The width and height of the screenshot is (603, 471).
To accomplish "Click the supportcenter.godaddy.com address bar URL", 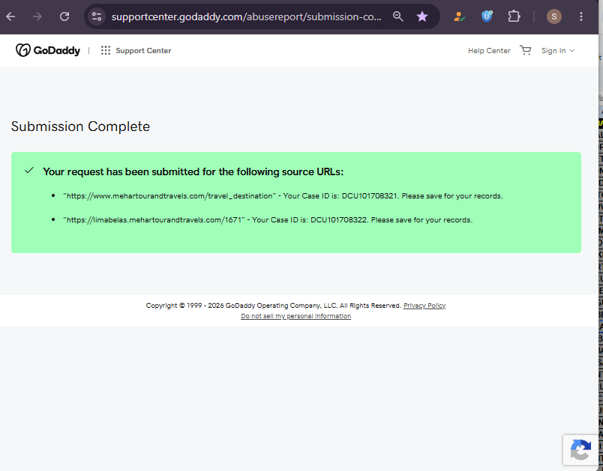I will [247, 17].
